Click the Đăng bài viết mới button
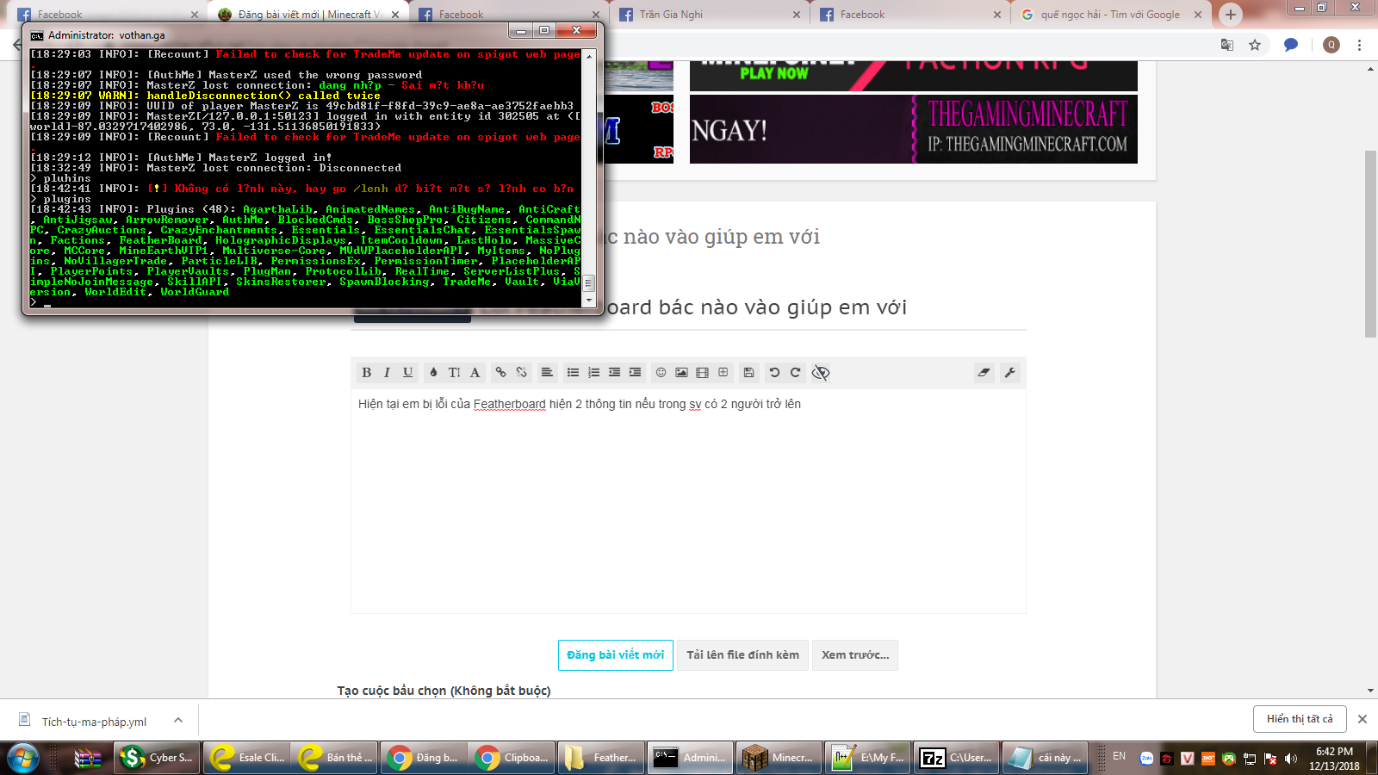The height and width of the screenshot is (775, 1378). click(615, 655)
